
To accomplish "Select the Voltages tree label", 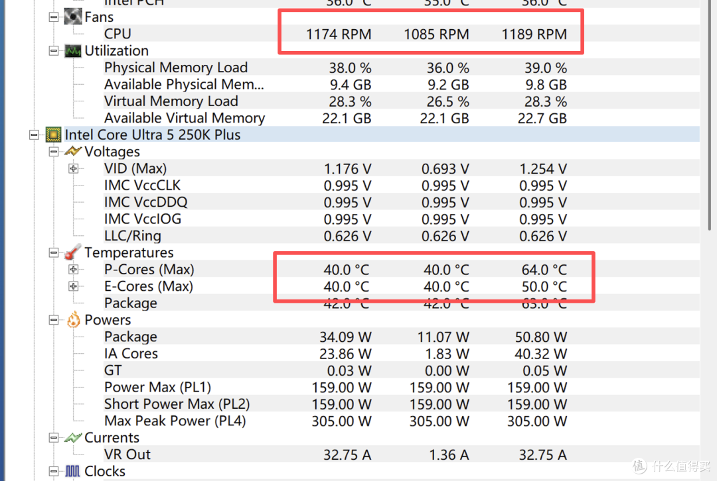I will coord(112,152).
